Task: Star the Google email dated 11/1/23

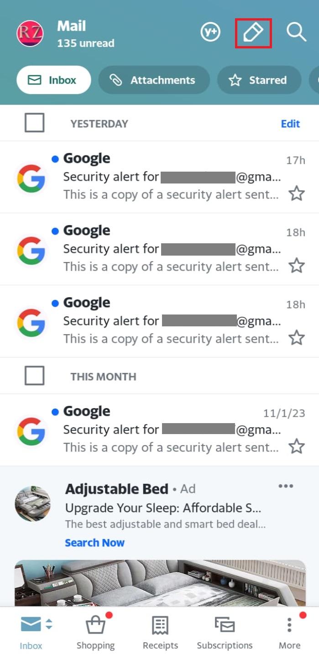Action: pos(297,446)
